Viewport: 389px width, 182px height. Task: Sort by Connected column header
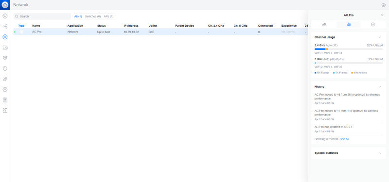265,26
